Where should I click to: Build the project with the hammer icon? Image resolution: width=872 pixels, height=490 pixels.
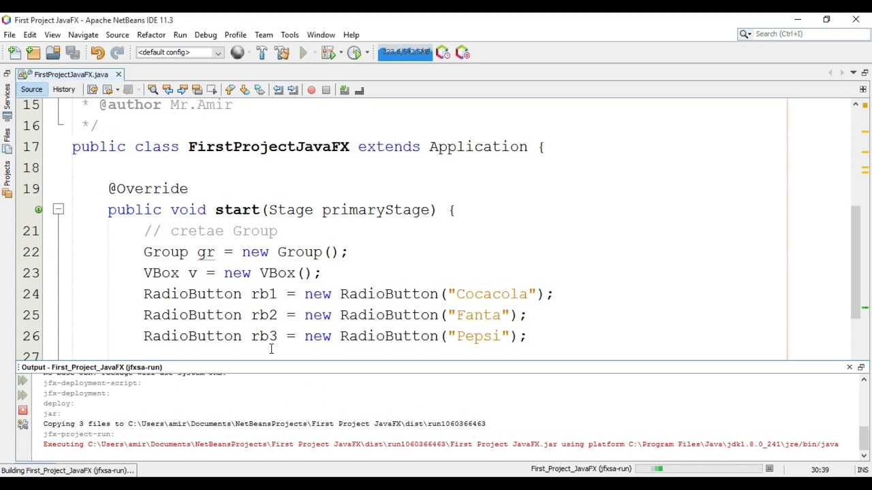point(262,52)
